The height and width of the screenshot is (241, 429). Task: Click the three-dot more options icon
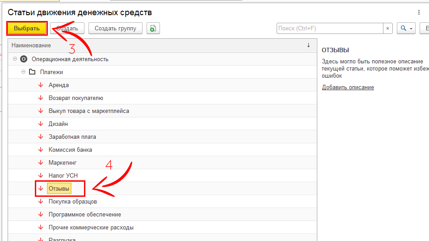tap(419, 12)
